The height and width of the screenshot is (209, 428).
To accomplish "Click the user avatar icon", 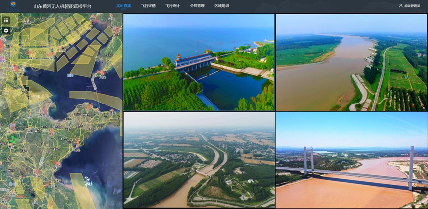I will [400, 6].
